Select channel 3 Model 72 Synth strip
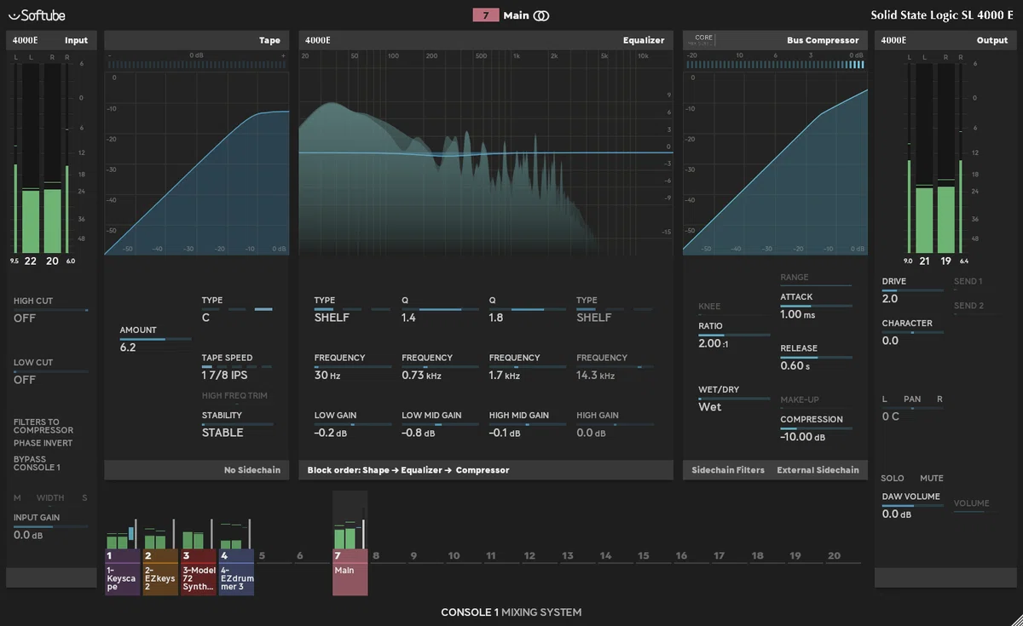This screenshot has width=1023, height=626. [198, 571]
